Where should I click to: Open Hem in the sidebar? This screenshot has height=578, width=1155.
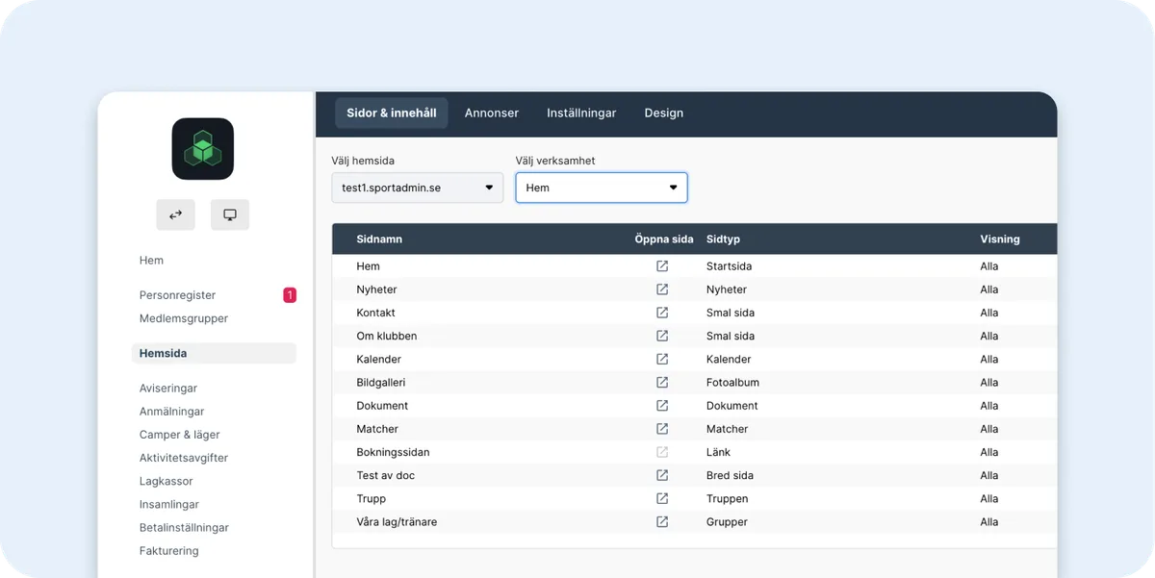151,261
